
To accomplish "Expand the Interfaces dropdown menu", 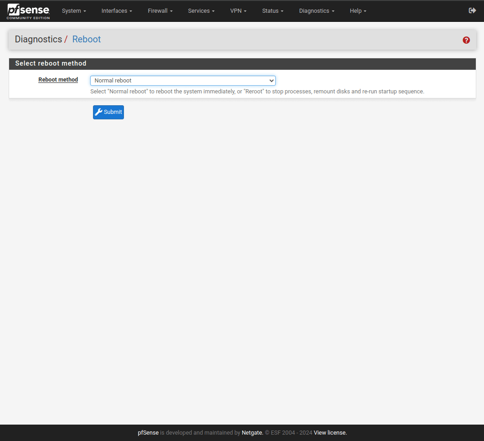I will pyautogui.click(x=117, y=11).
